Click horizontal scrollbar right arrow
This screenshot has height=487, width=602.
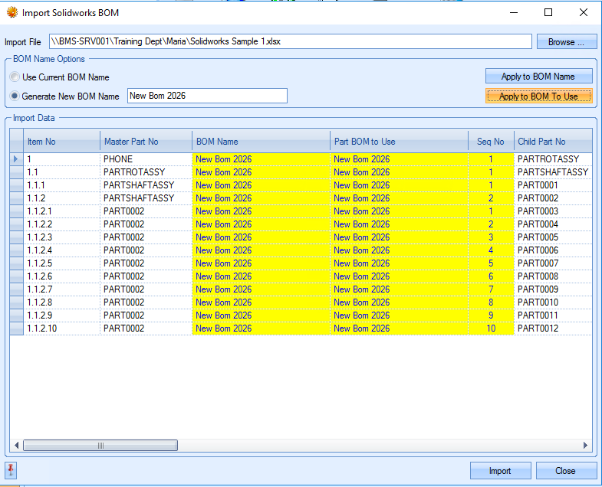pyautogui.click(x=585, y=445)
